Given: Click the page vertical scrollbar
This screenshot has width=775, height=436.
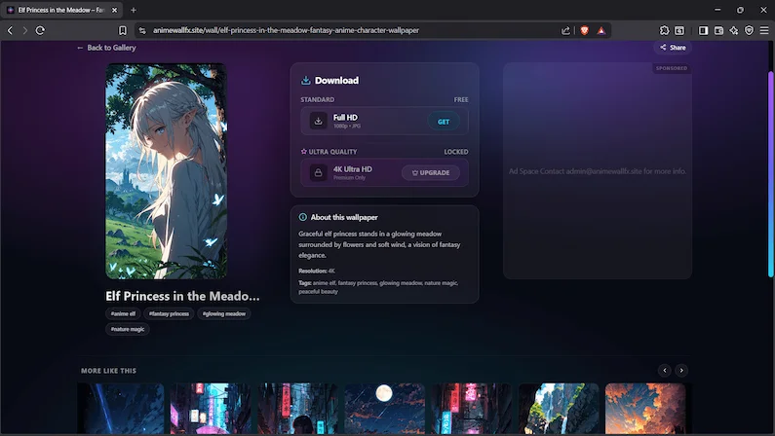Looking at the screenshot, I should pos(770,174).
